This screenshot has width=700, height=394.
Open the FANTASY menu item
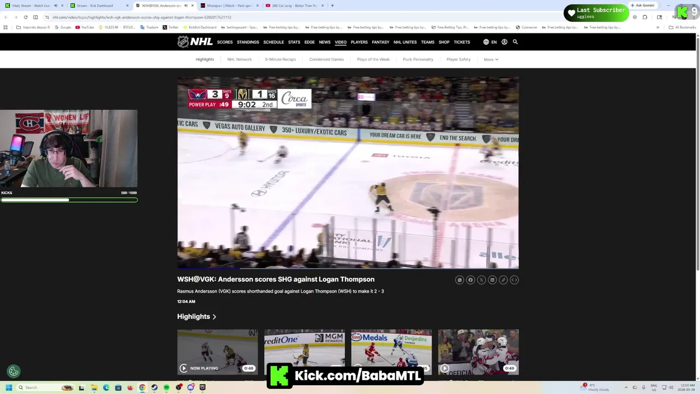[381, 42]
